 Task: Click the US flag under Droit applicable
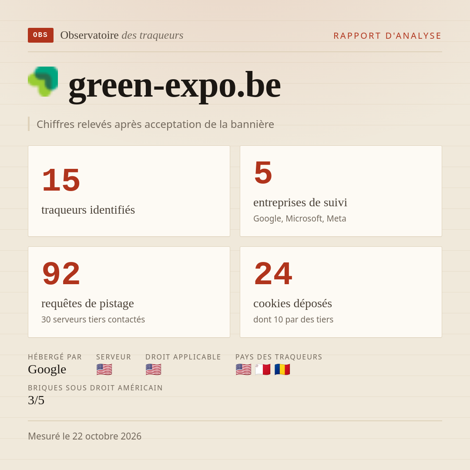coord(154,369)
